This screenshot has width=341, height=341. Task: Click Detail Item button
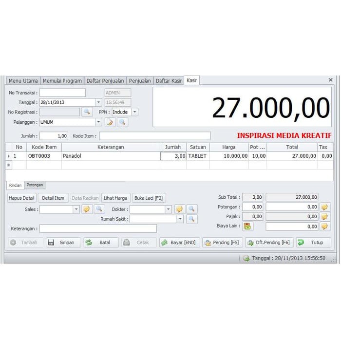pyautogui.click(x=53, y=198)
